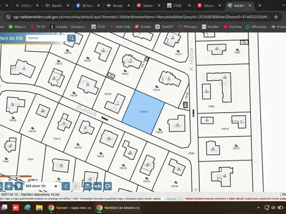The width and height of the screenshot is (286, 214).
Task: Open the TV GO bookmark
Action: coord(38,27)
